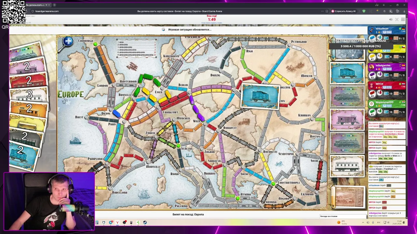Image resolution: width=417 pixels, height=234 pixels.
Task: Show hidden tray icons chevron
Action: pos(363,222)
